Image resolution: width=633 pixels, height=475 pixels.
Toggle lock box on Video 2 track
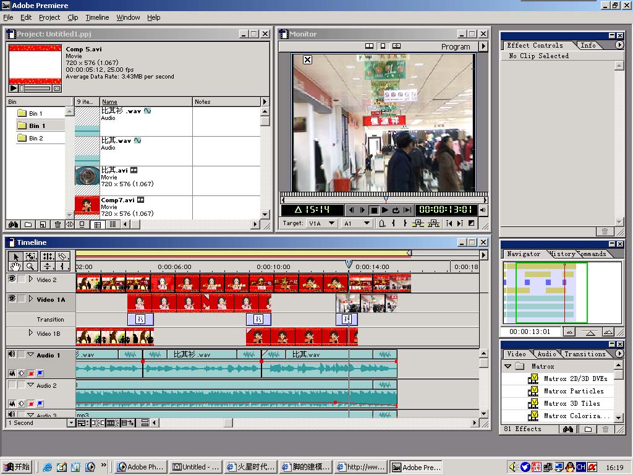21,279
